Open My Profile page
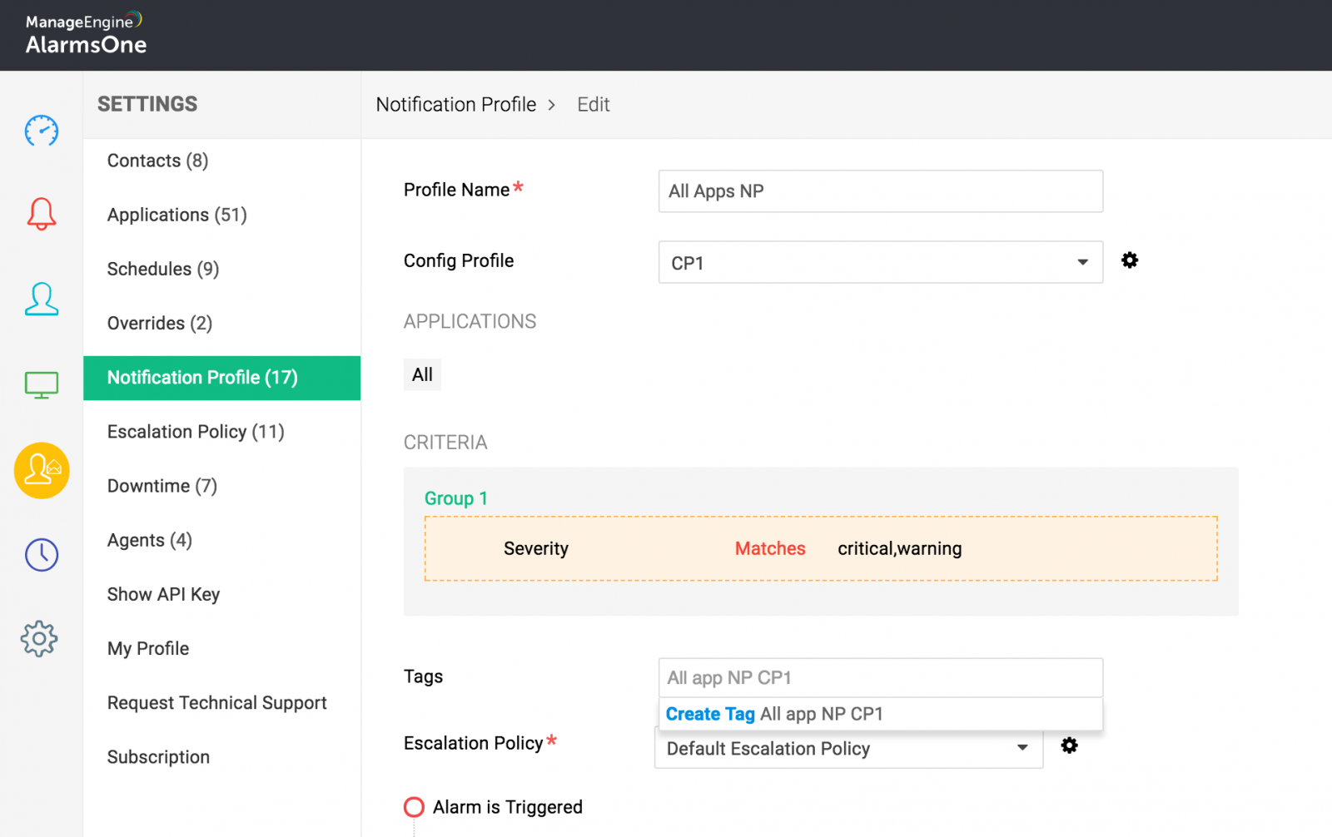 [148, 648]
